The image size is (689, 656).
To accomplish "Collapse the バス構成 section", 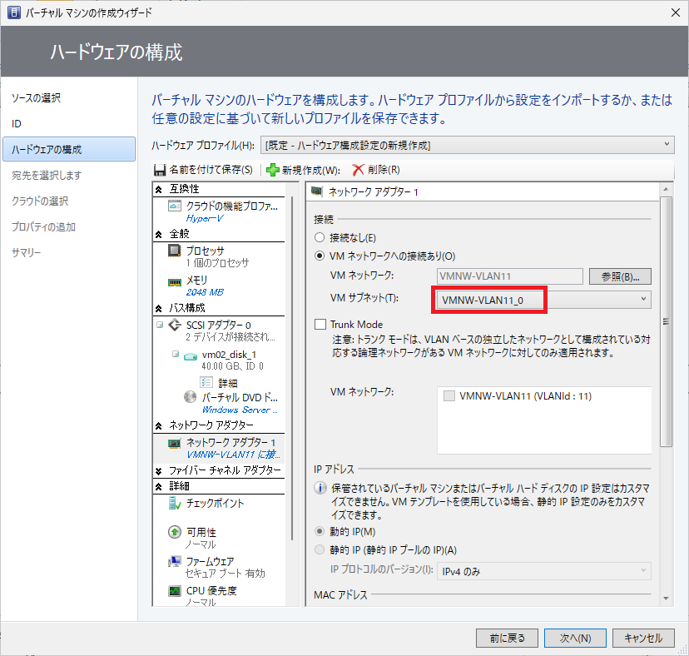I will point(159,308).
